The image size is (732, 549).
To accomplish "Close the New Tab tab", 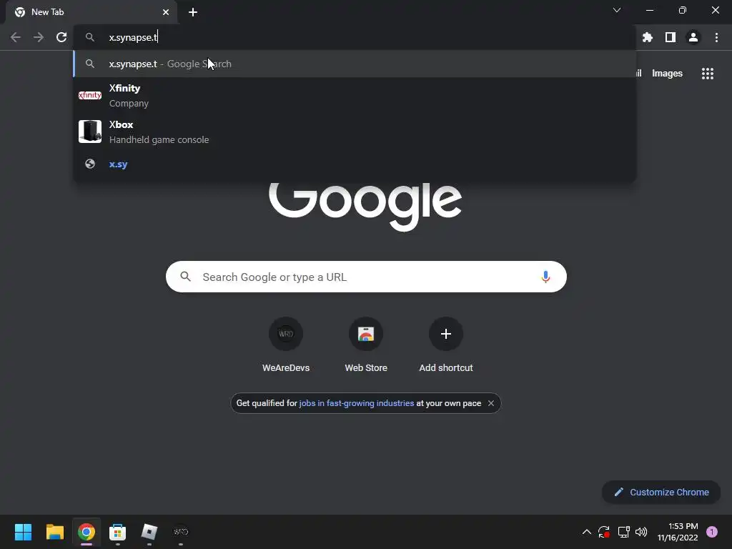I will (x=166, y=12).
